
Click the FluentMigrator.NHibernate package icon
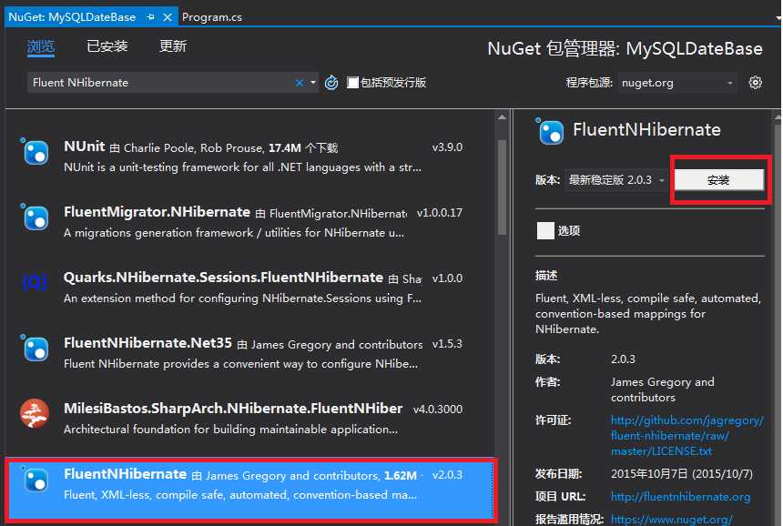[x=35, y=217]
